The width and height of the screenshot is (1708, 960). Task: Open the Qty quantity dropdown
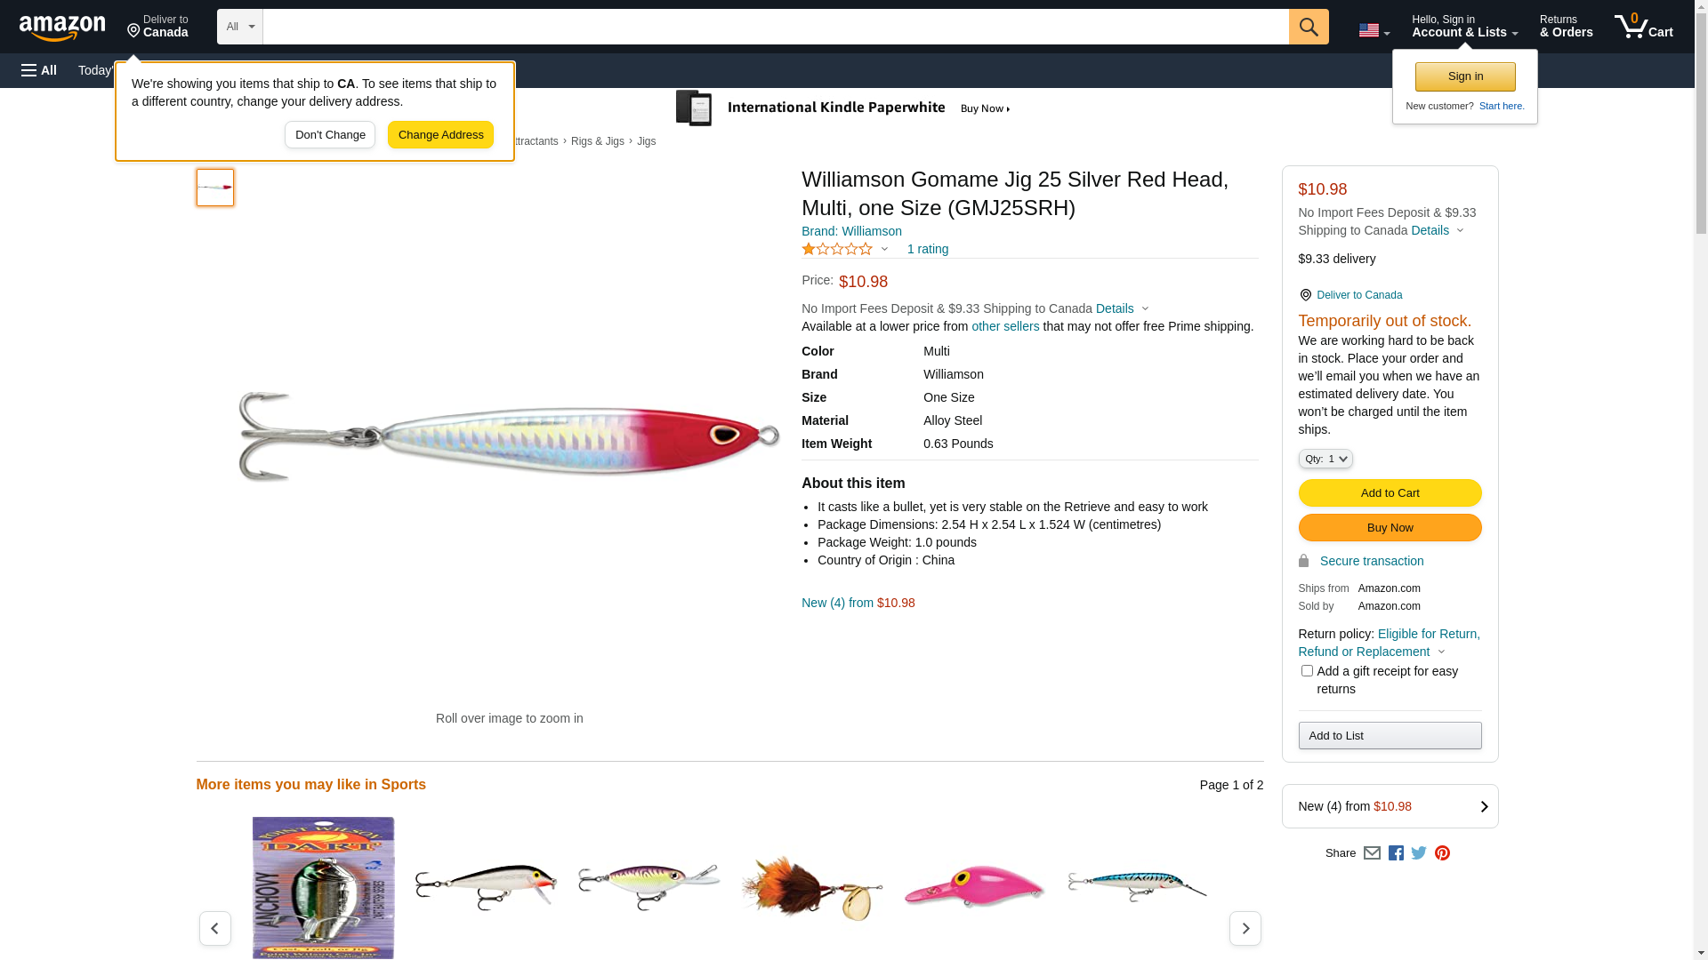pyautogui.click(x=1325, y=459)
